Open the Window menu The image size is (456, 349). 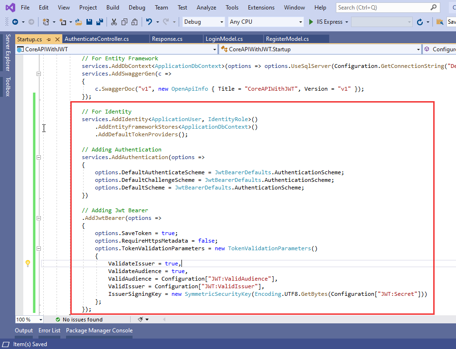(294, 8)
